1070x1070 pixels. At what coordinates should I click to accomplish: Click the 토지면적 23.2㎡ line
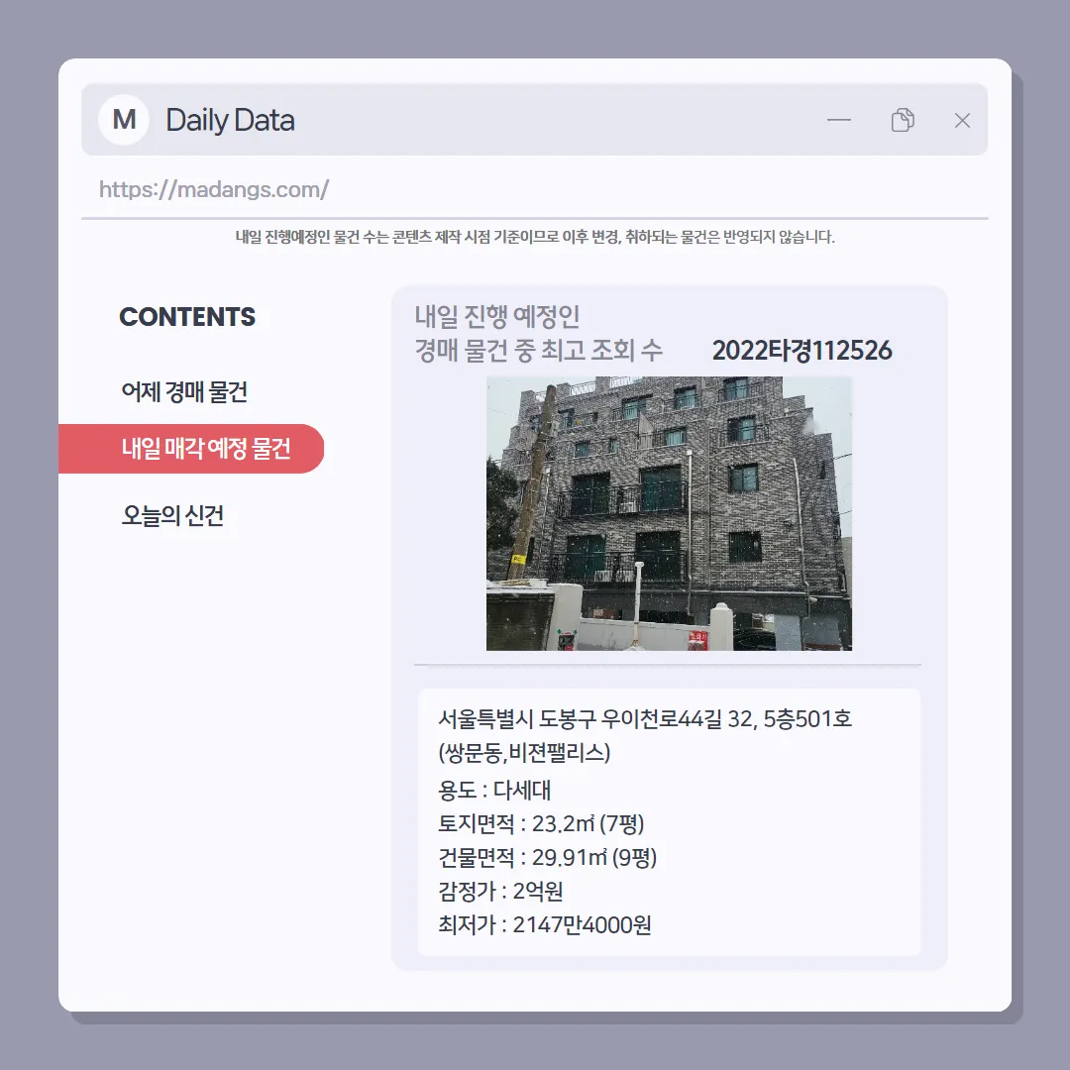click(541, 823)
